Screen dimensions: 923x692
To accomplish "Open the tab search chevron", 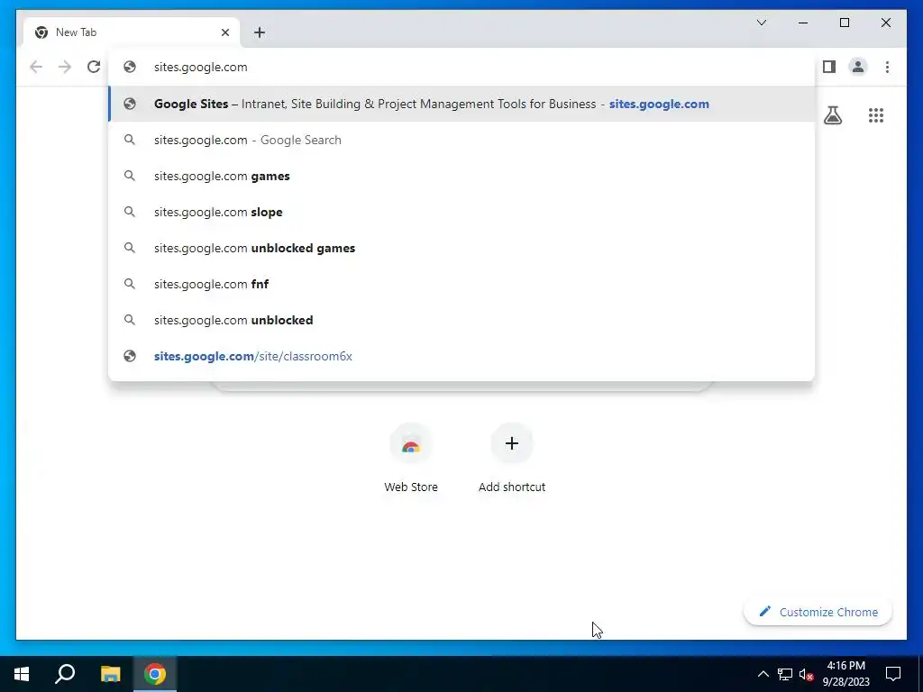I will 761,23.
